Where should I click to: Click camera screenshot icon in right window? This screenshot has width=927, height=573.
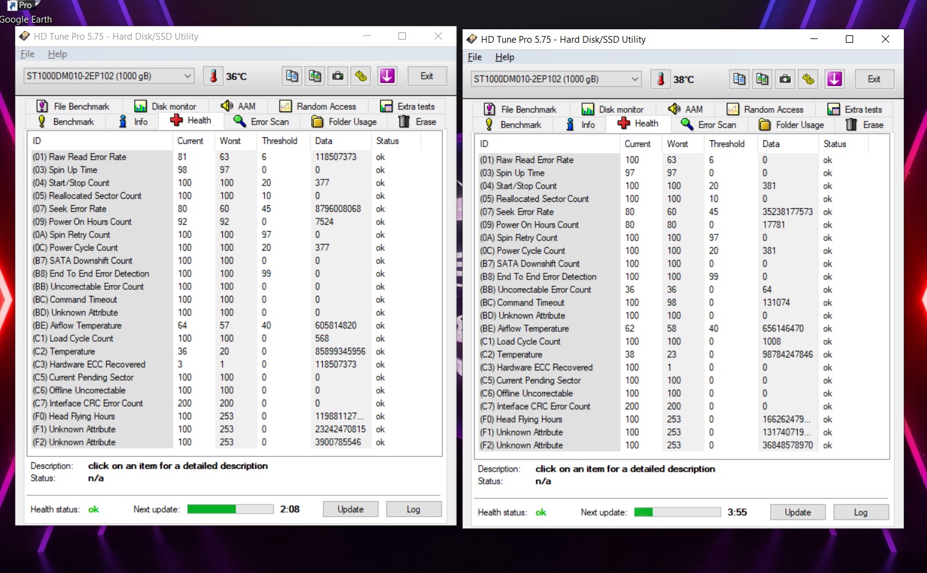785,79
